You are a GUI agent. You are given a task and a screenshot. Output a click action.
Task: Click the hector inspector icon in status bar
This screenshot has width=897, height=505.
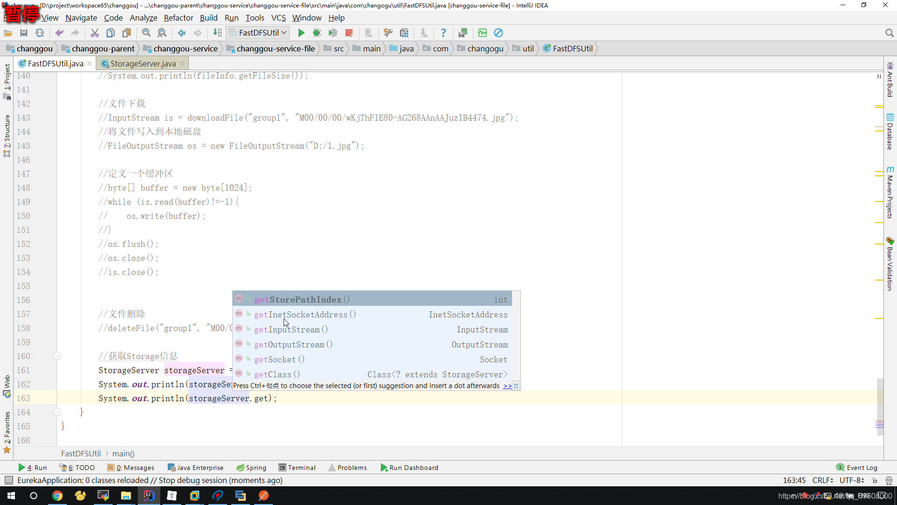[889, 481]
